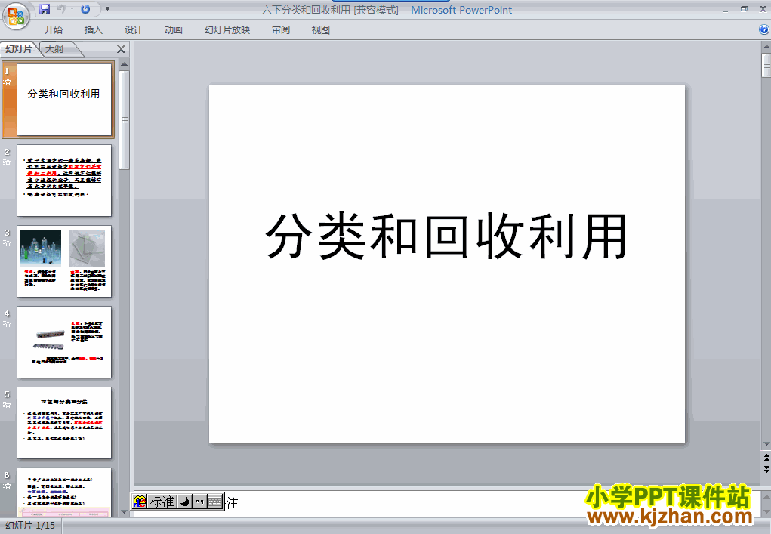Click animation star icon under slide 5
The width and height of the screenshot is (771, 534).
point(7,405)
